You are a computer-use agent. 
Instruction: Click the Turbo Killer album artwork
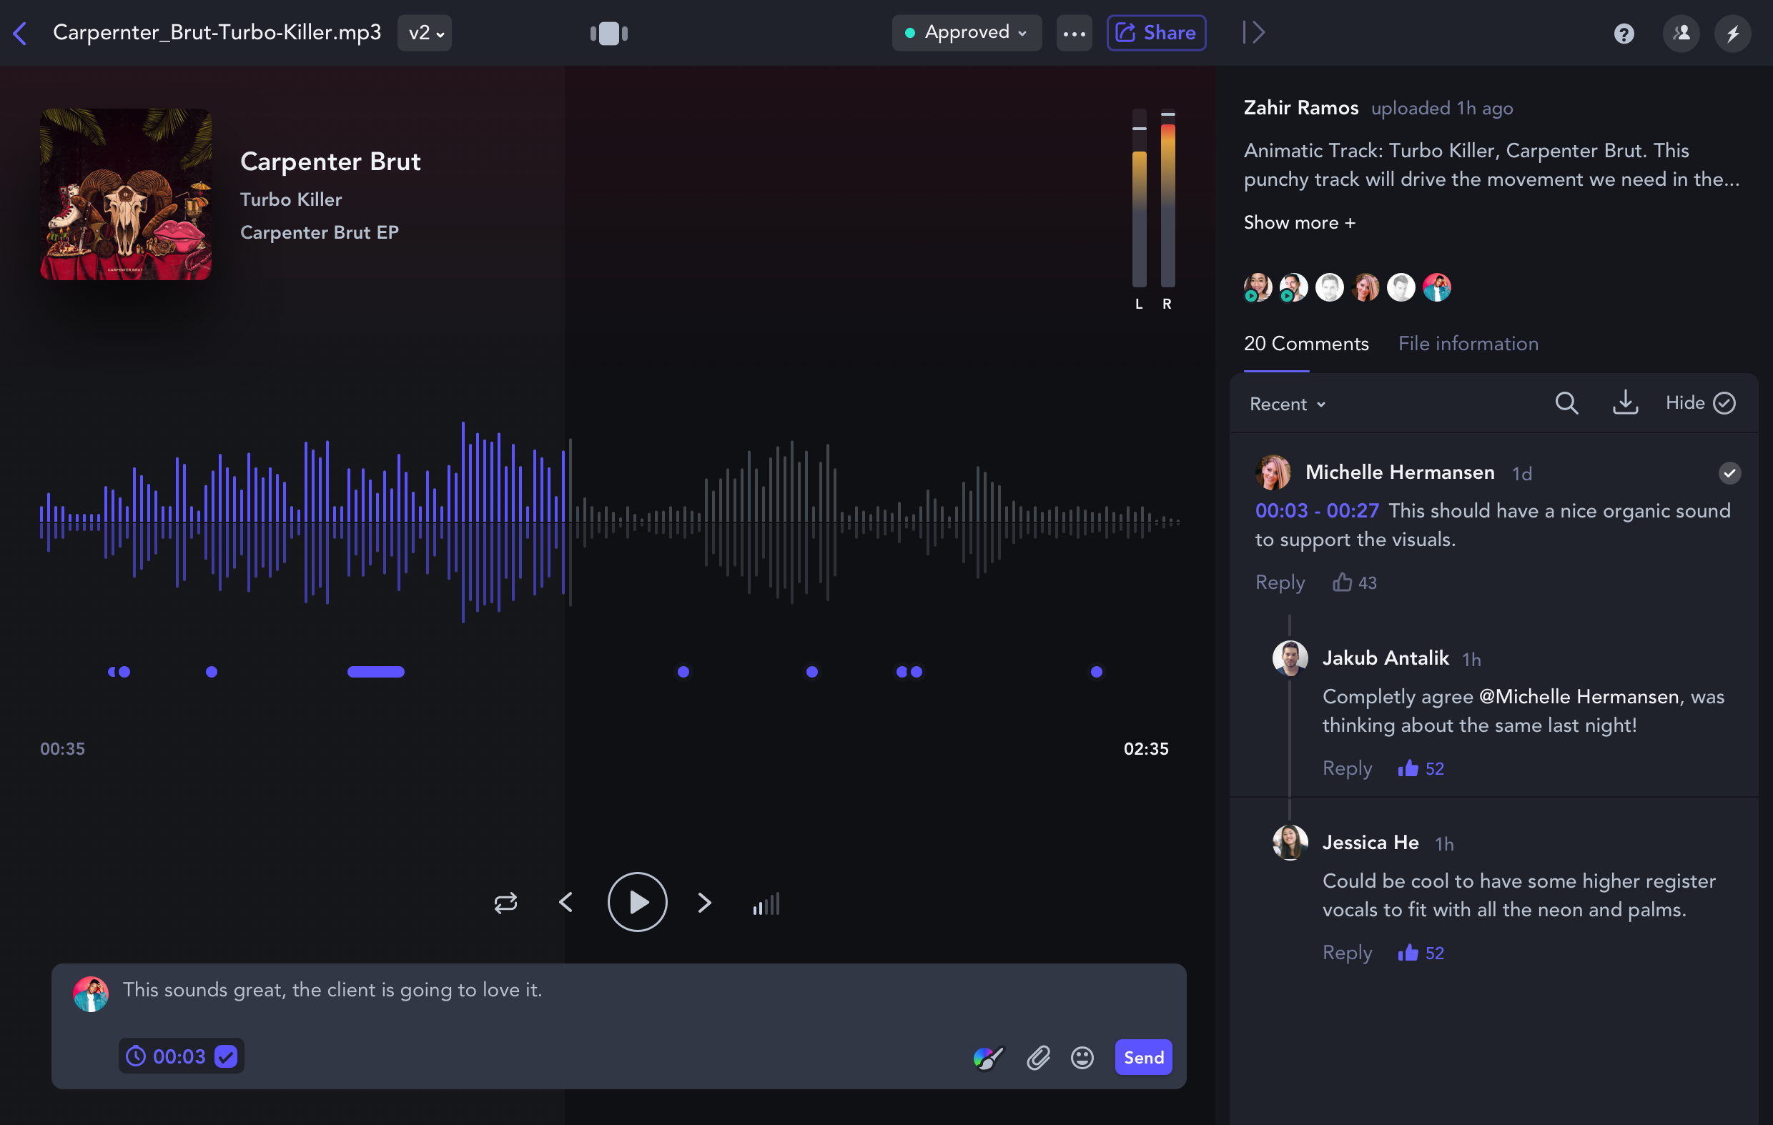click(x=126, y=194)
